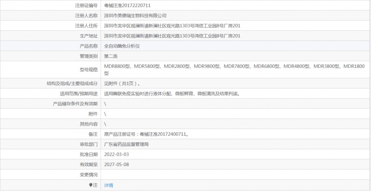Open the 详情 link in the 注 row
The width and height of the screenshot is (371, 192).
point(109,185)
